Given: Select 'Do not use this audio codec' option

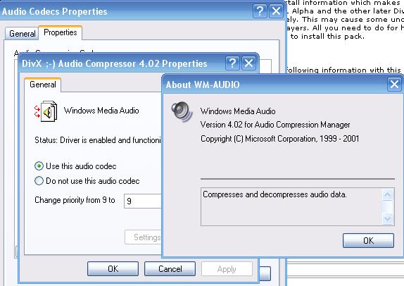Looking at the screenshot, I should coord(87,181).
